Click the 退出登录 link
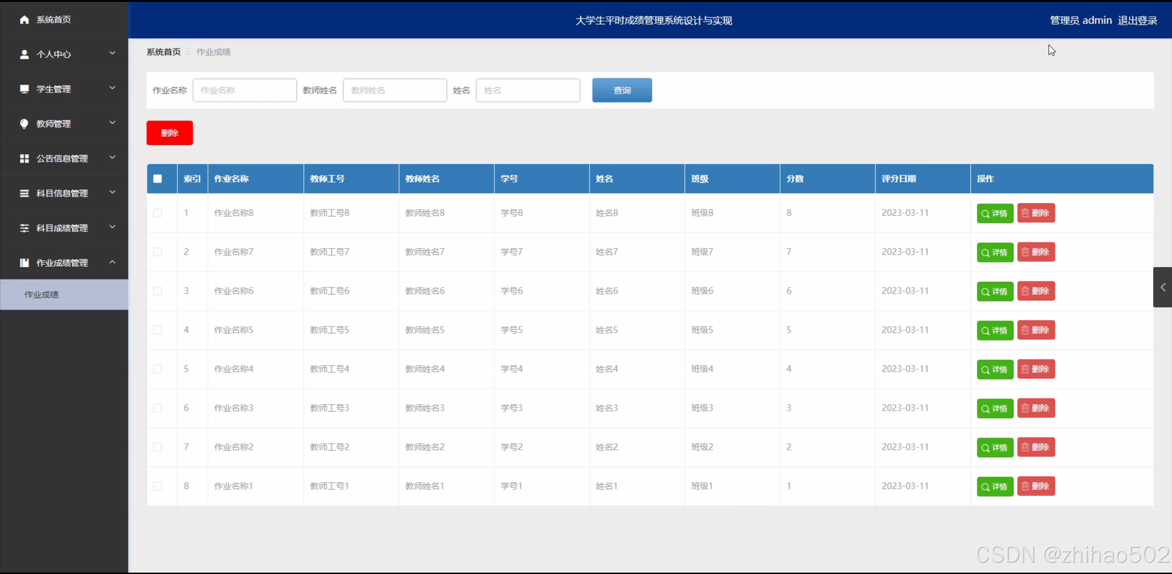 [1137, 21]
